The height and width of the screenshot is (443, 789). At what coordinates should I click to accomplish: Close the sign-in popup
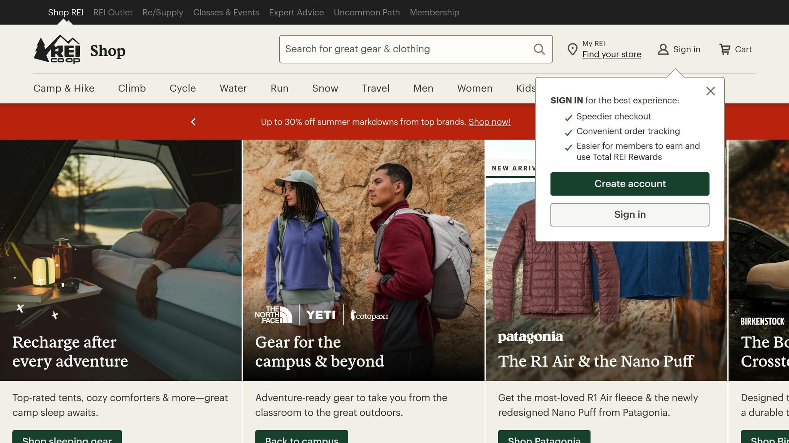point(710,91)
